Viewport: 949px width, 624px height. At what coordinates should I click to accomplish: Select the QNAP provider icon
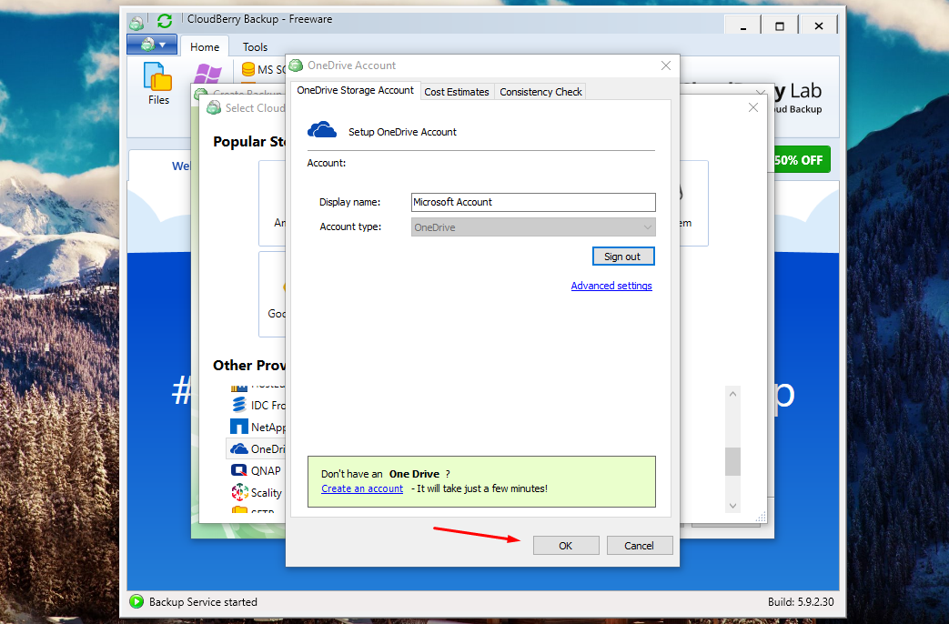239,470
